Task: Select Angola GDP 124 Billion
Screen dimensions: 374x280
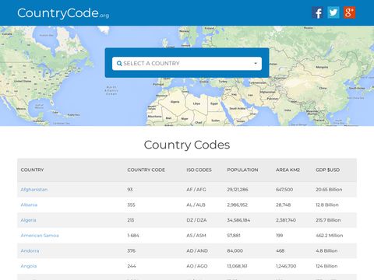Action: (326, 266)
